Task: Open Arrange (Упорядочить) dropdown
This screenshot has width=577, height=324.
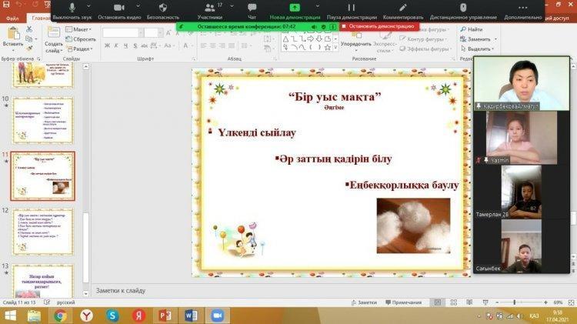Action: pos(356,42)
